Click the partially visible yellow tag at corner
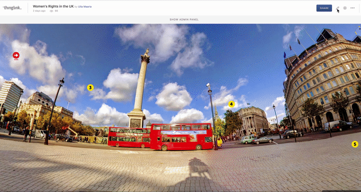 (x=358, y=30)
